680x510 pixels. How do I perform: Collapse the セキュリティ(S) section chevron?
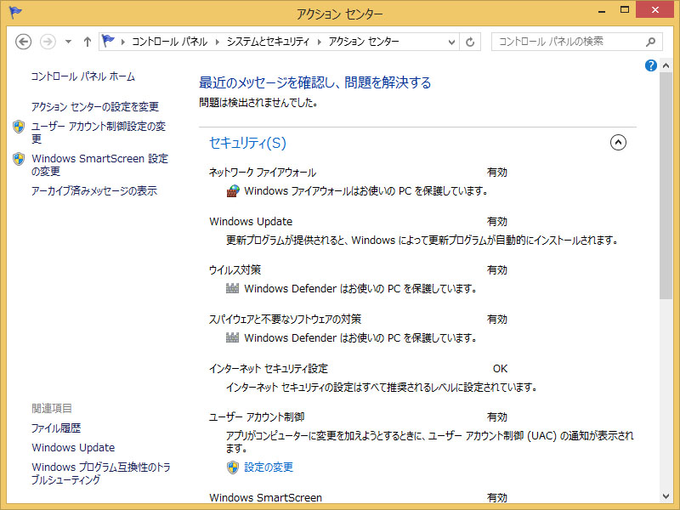pyautogui.click(x=618, y=142)
